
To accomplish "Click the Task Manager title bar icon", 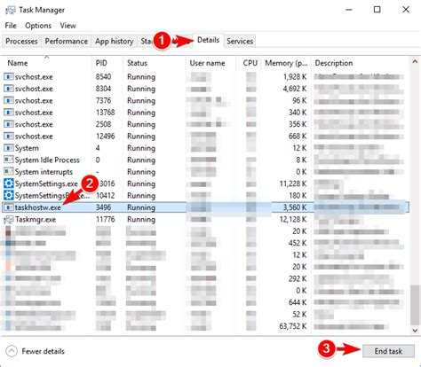I will (10, 10).
